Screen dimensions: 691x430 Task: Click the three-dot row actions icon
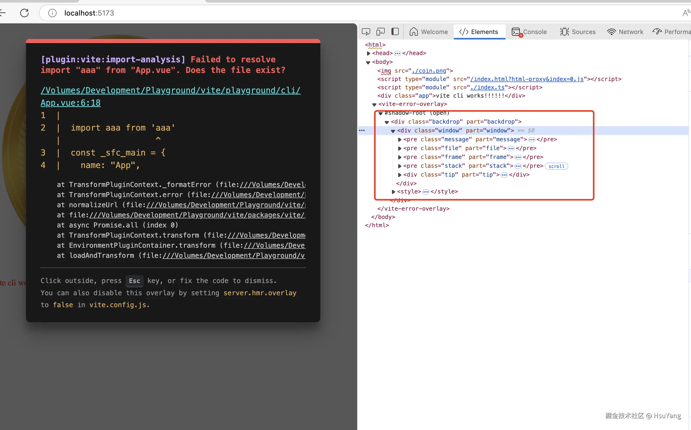(362, 131)
